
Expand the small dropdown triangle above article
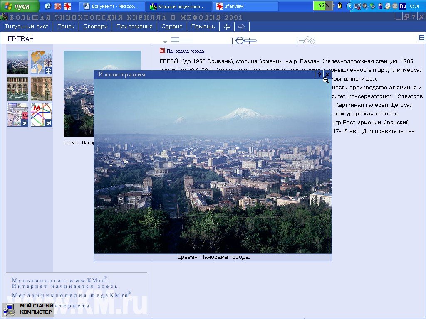point(165,42)
